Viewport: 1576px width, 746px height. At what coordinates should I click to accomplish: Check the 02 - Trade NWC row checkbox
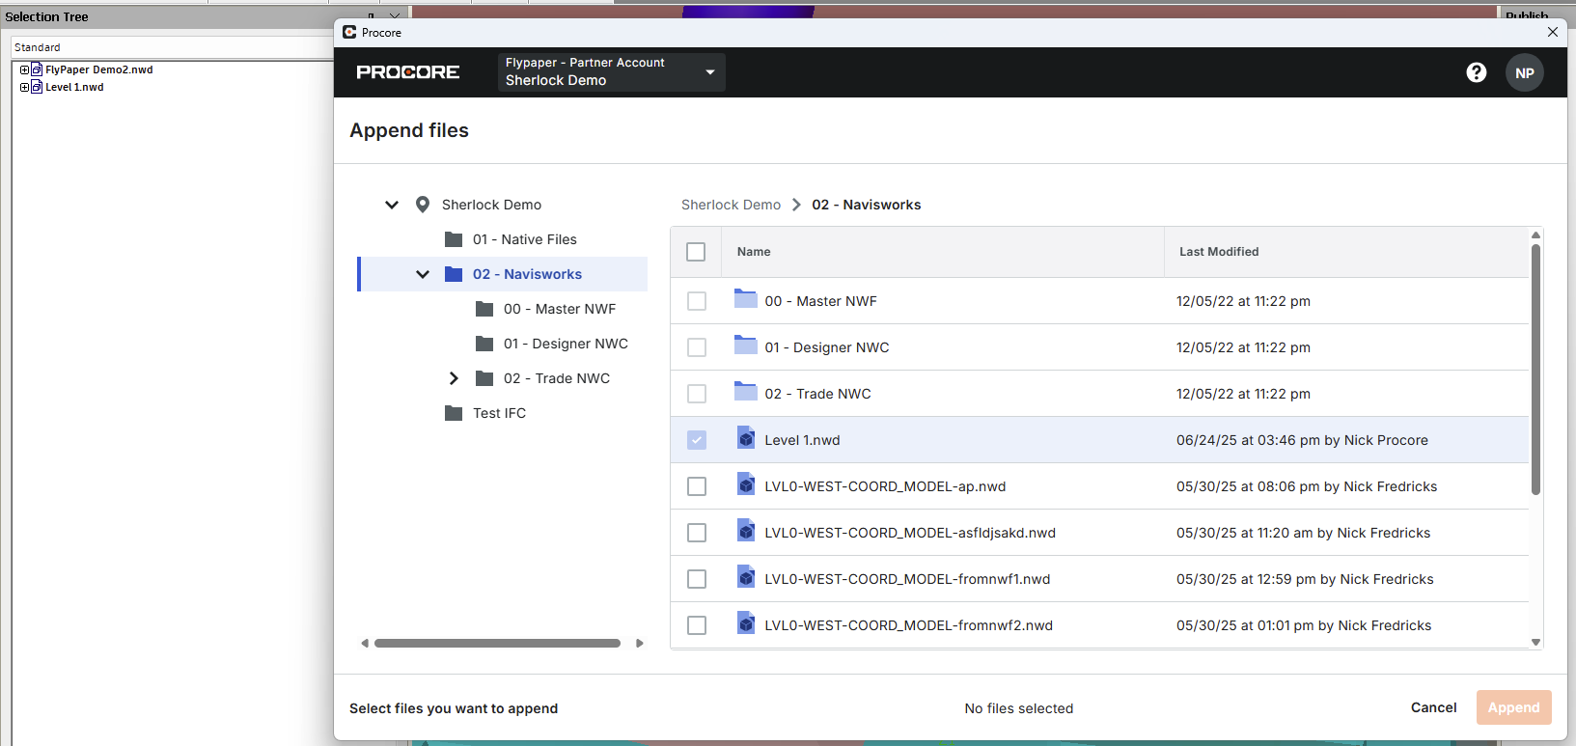697,394
